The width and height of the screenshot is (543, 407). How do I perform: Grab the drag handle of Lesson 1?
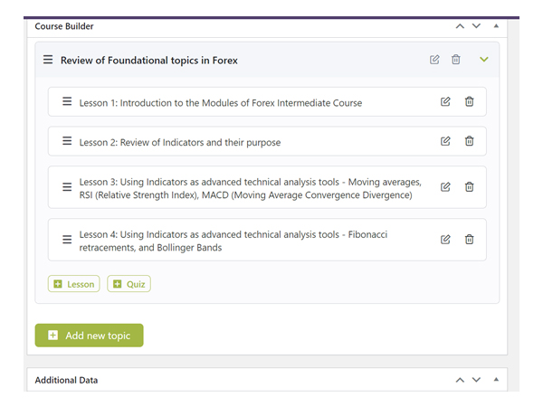(x=67, y=101)
